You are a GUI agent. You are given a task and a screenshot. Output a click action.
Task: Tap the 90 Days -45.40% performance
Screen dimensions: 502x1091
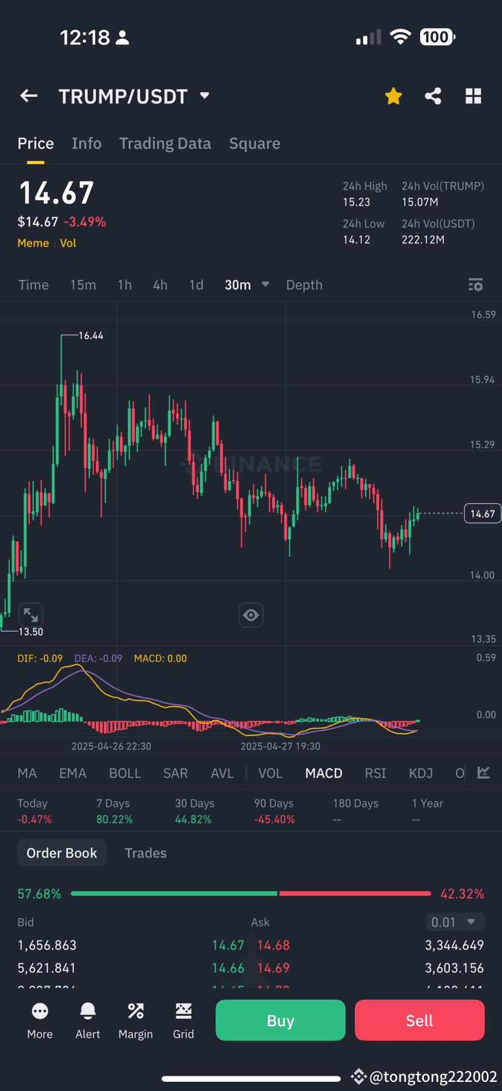pos(275,811)
